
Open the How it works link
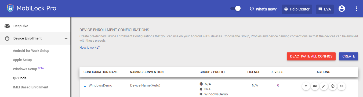pos(90,48)
